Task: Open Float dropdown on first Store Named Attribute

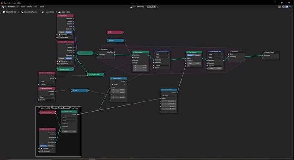Action: [x=162, y=54]
